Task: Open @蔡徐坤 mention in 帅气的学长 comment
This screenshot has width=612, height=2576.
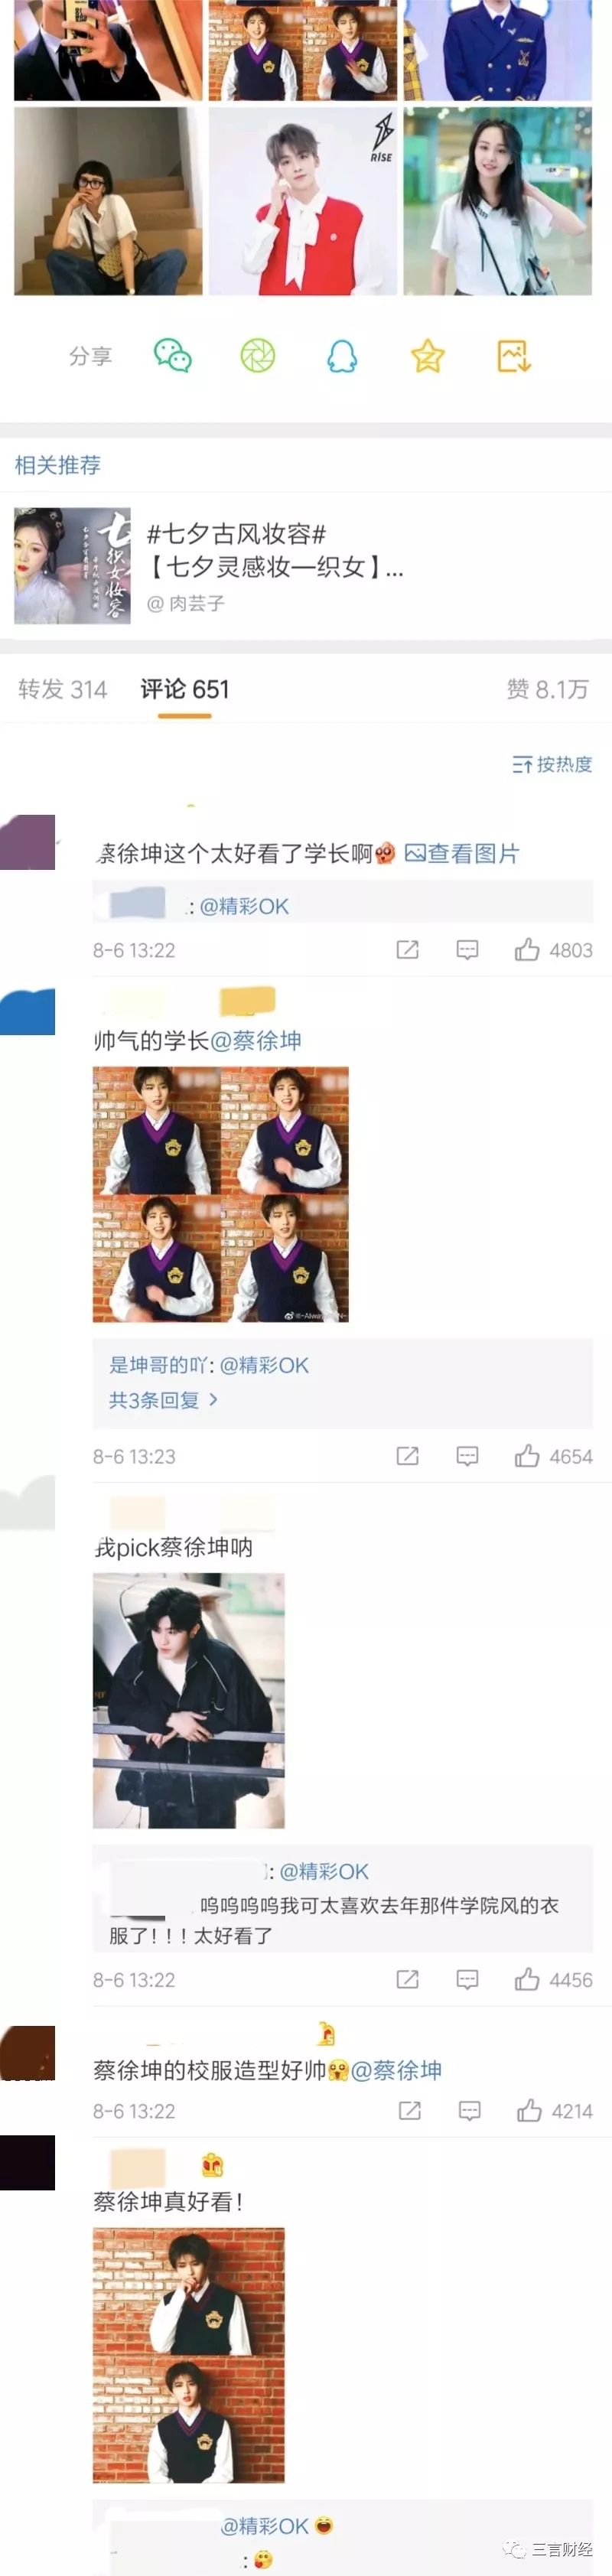Action: click(x=256, y=1041)
